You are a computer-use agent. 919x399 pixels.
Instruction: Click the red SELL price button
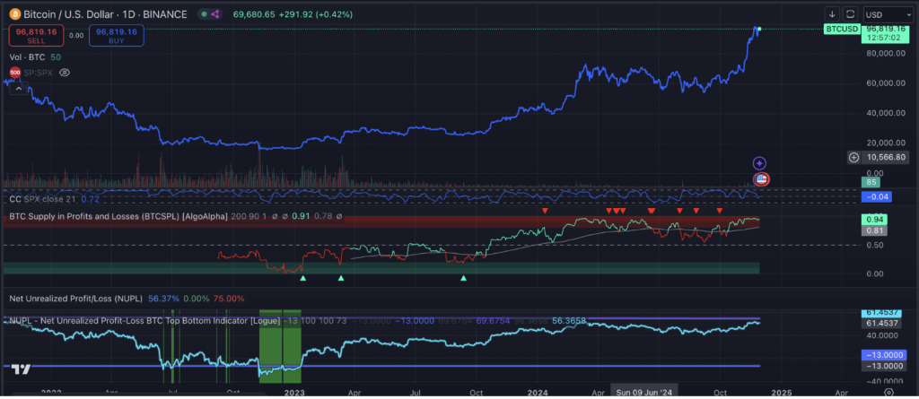35,34
